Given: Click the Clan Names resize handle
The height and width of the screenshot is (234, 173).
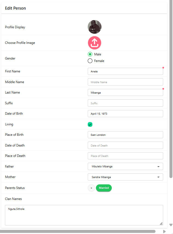Looking at the screenshot, I should tap(161, 224).
